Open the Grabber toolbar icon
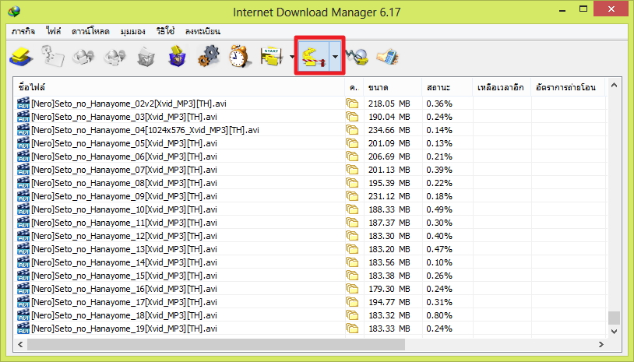 (x=358, y=56)
